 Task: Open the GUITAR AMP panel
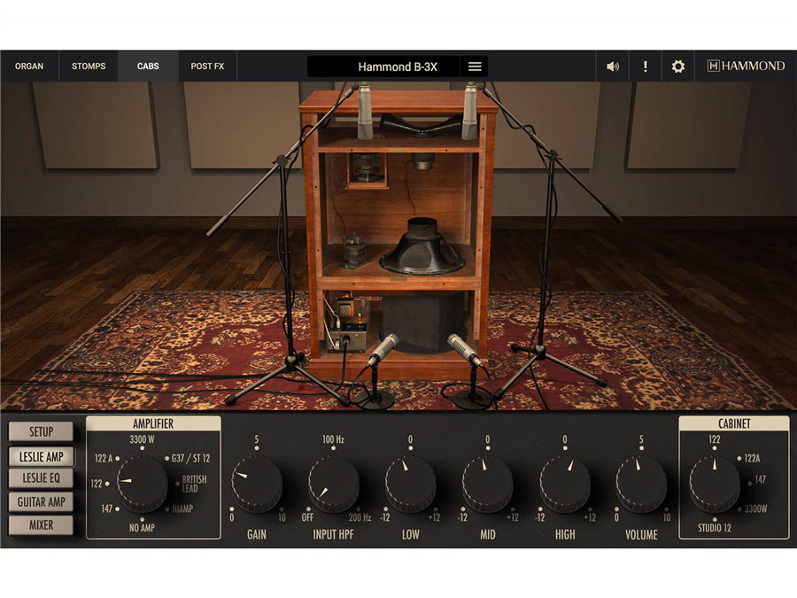[42, 501]
